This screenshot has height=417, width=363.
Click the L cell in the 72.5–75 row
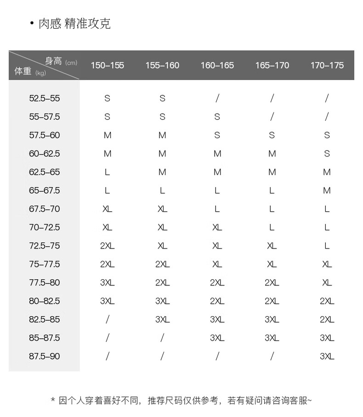click(327, 246)
